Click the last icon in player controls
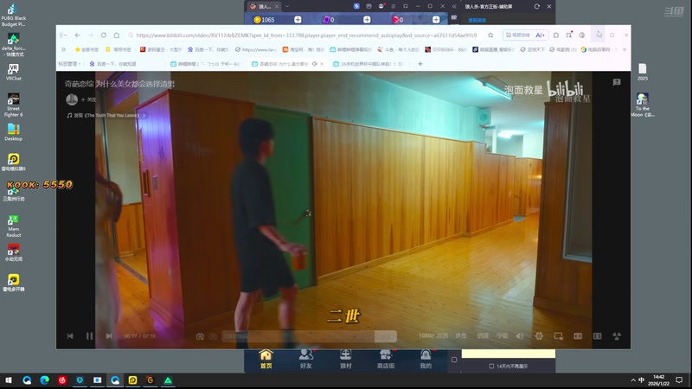The height and width of the screenshot is (389, 692). pyautogui.click(x=617, y=336)
